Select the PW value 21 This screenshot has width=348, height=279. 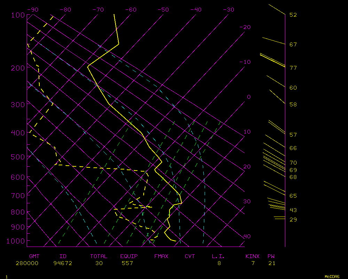(272, 263)
